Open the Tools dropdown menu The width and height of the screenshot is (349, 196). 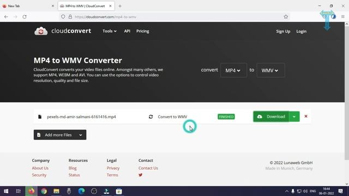click(110, 31)
